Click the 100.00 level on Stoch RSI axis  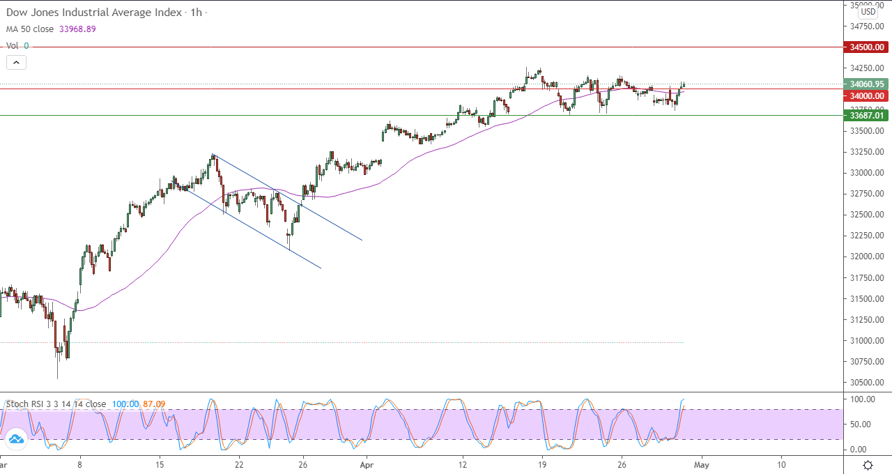coord(862,399)
